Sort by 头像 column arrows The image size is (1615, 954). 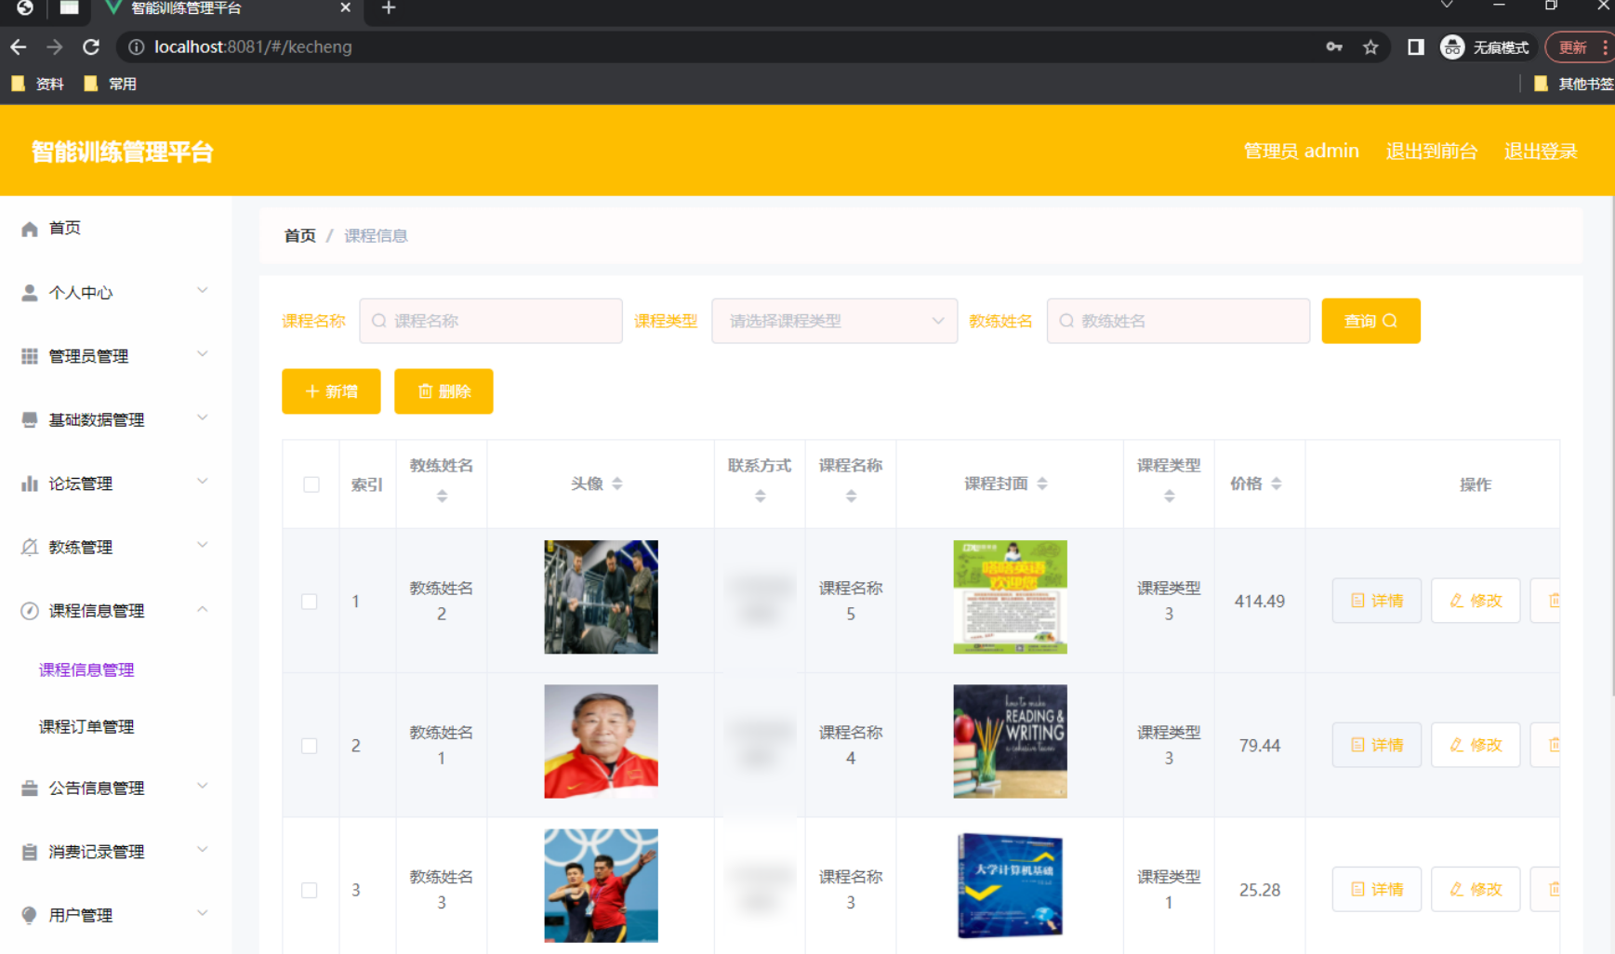click(x=617, y=484)
